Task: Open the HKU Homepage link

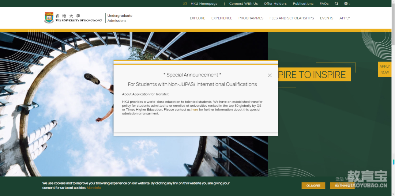Action: (204, 4)
